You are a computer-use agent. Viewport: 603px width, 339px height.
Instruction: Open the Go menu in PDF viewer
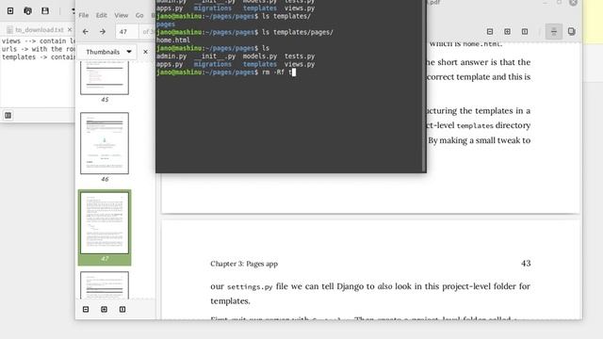point(139,15)
